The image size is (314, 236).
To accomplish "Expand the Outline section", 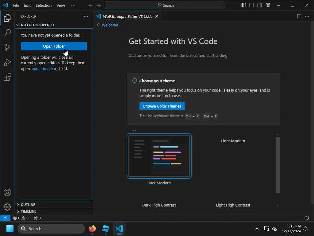I will (54, 204).
